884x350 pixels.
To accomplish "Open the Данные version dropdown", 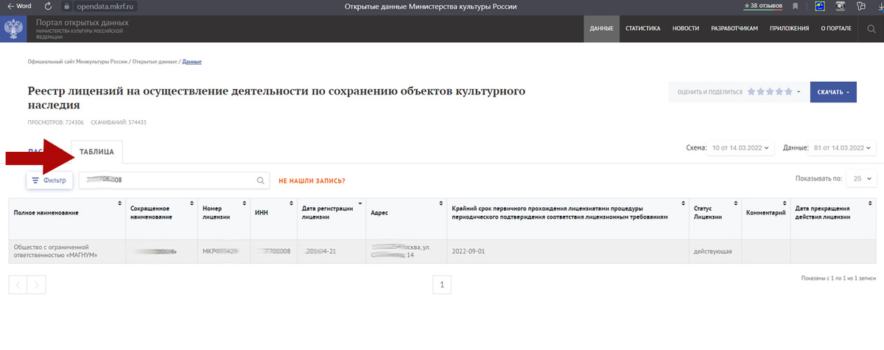I will click(x=843, y=148).
